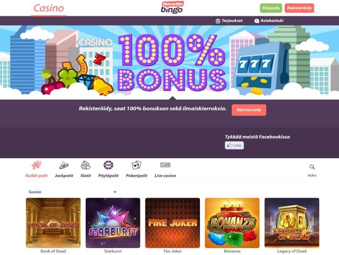339x255 pixels.
Task: Open the Kaikki pelit cards icon
Action: [x=36, y=165]
